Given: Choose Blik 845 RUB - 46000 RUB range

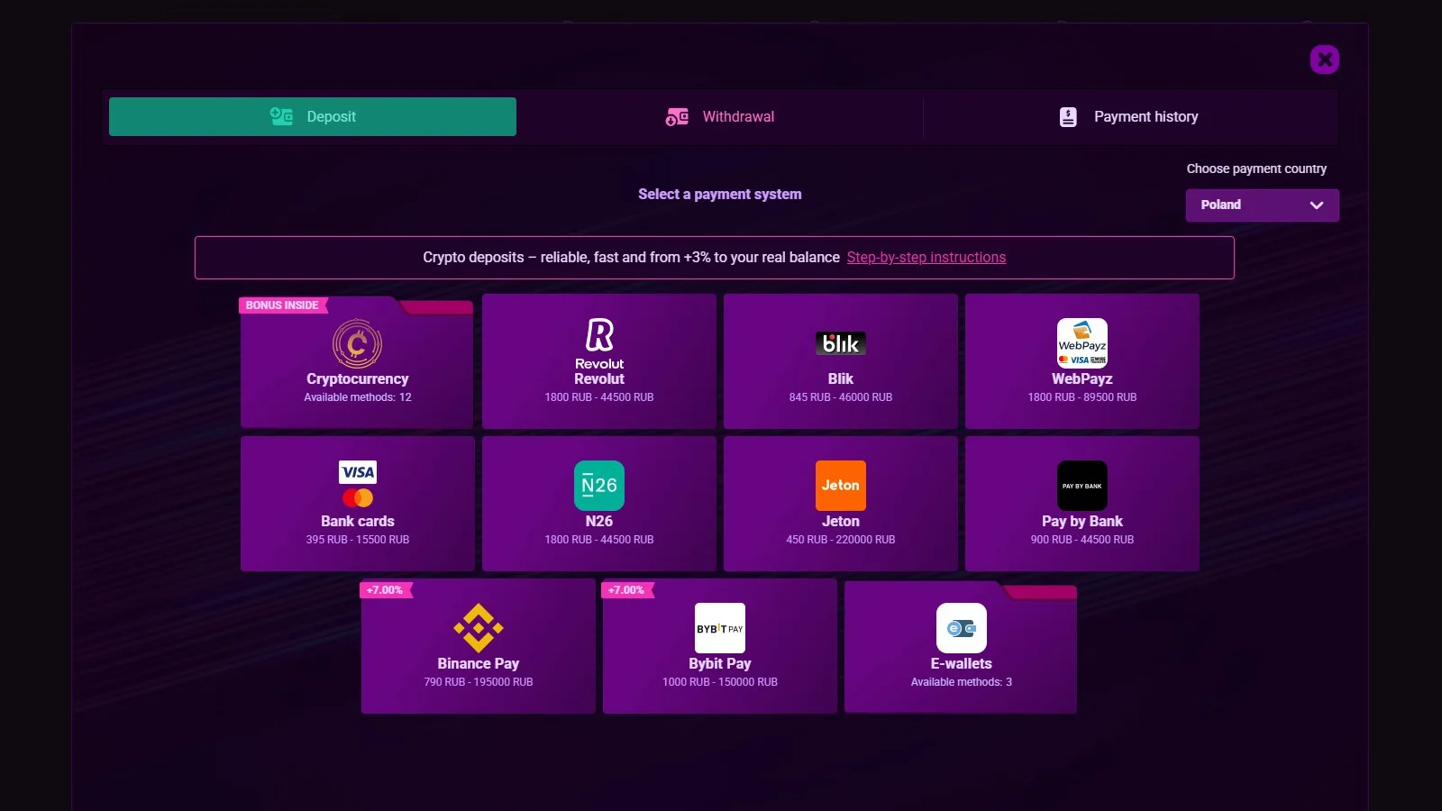Looking at the screenshot, I should pyautogui.click(x=841, y=397).
